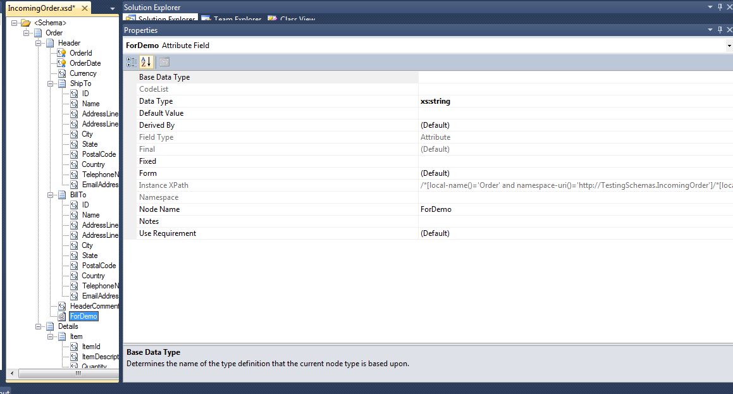733x394 pixels.
Task: Click the OrderDate promoted field icon
Action: tap(62, 63)
